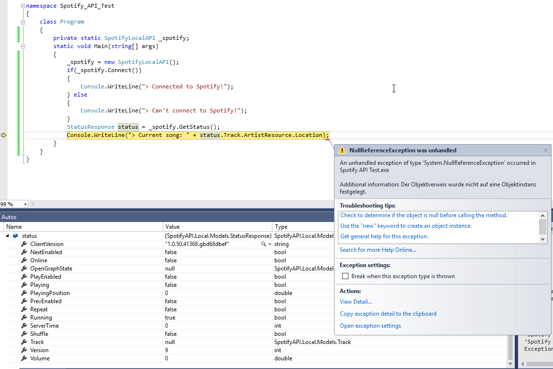Click the Shuffle row name in Autos
553x369 pixels.
39,334
